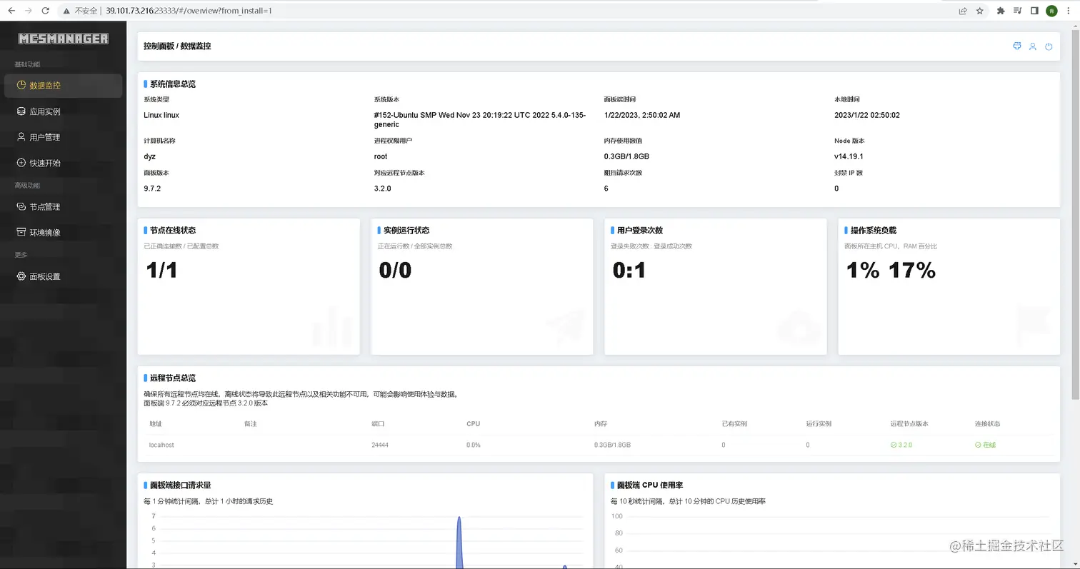Click the database icon beside 应用实例

(x=21, y=111)
